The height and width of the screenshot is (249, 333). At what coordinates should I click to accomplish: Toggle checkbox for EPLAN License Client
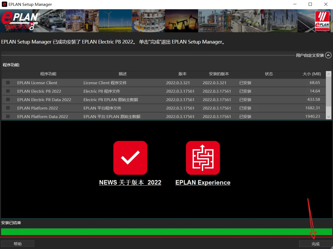[8, 83]
